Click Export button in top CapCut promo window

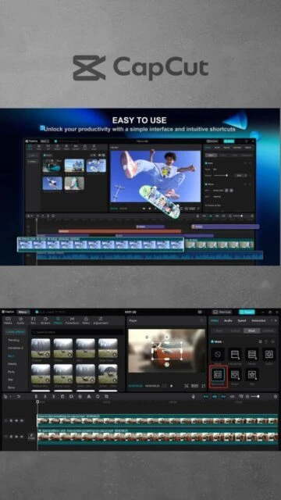pyautogui.click(x=229, y=141)
